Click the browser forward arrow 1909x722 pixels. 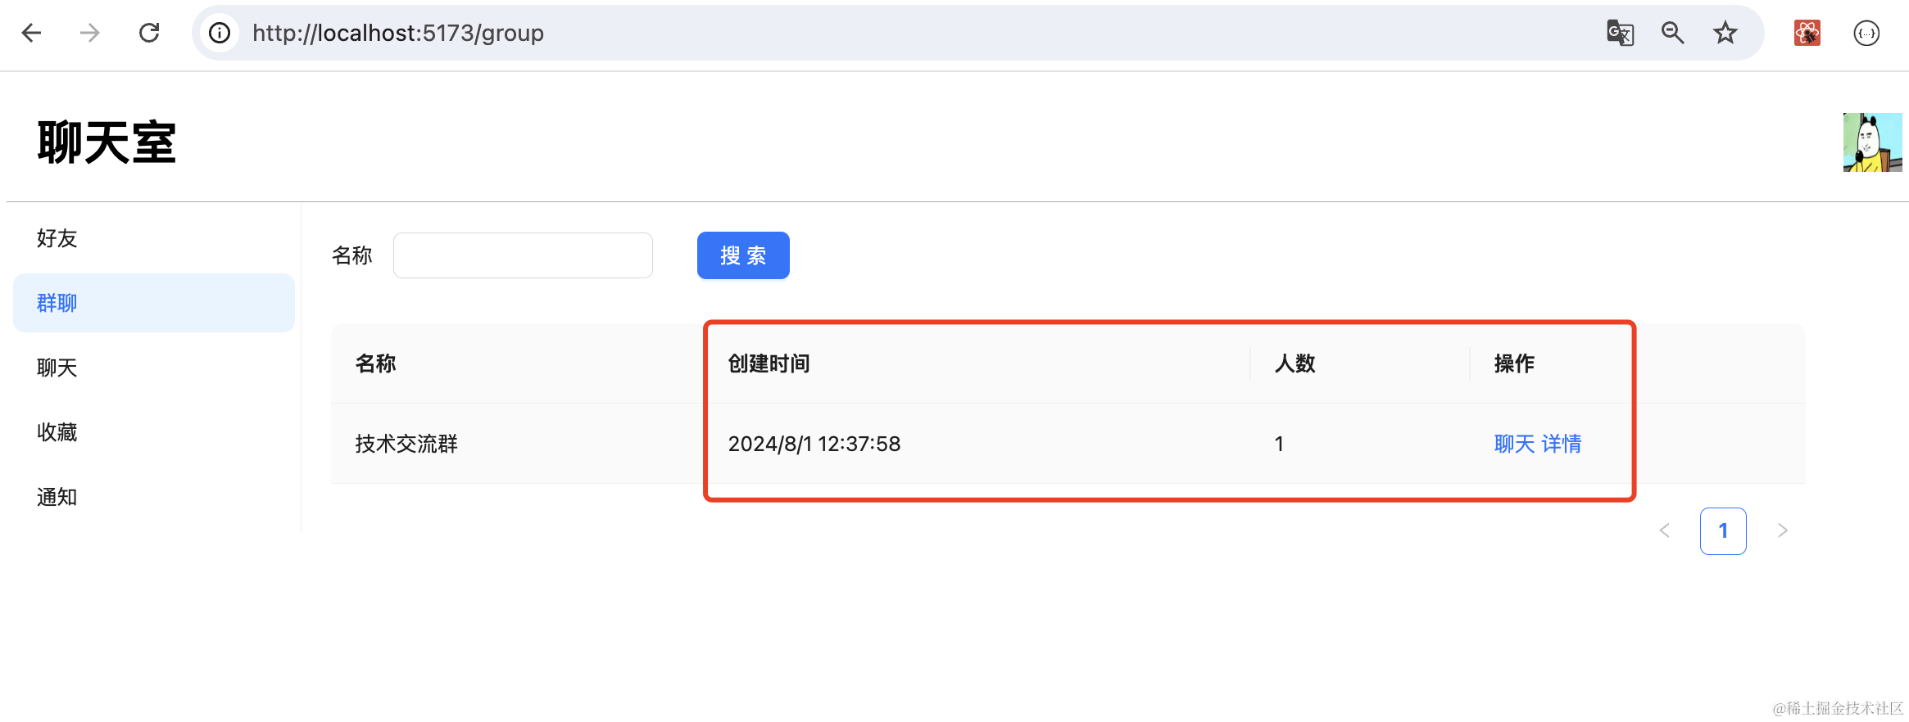click(x=90, y=33)
